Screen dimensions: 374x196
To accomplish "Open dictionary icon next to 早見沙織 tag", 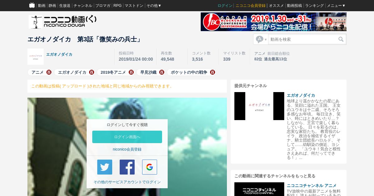I will tap(162, 72).
